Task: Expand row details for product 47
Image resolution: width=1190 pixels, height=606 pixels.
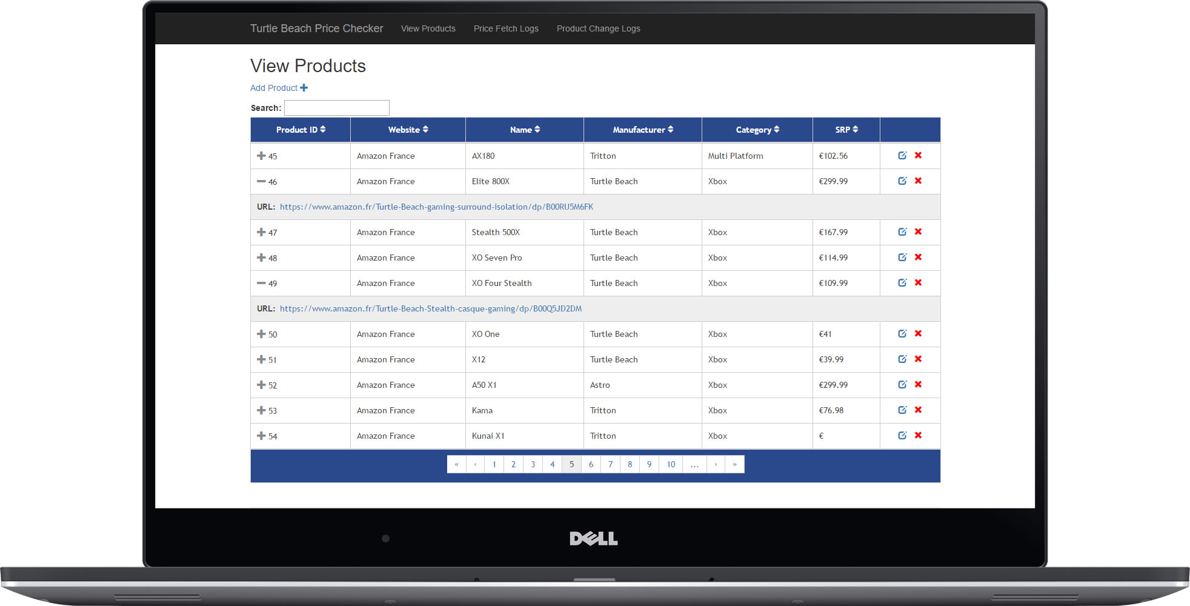Action: tap(261, 232)
